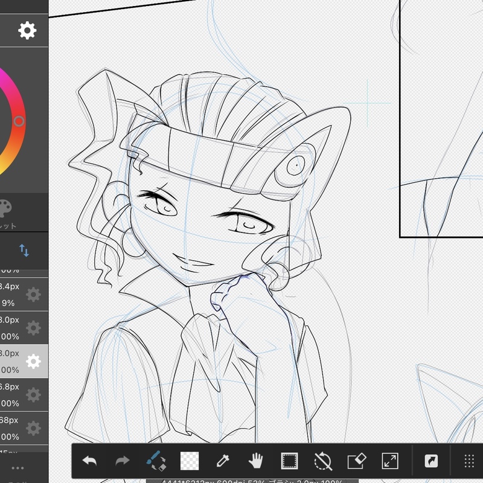Select the Hand pan tool
The image size is (483, 483).
(255, 461)
